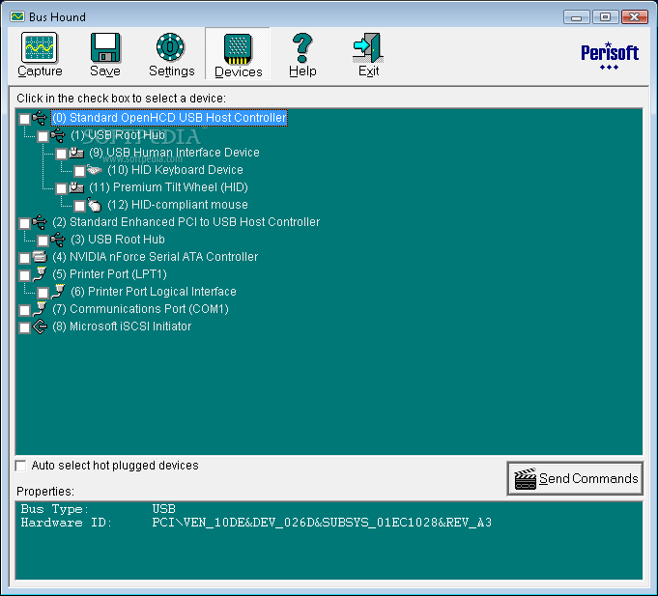Check box for (3) USB Root Hub
The image size is (658, 596).
click(43, 241)
